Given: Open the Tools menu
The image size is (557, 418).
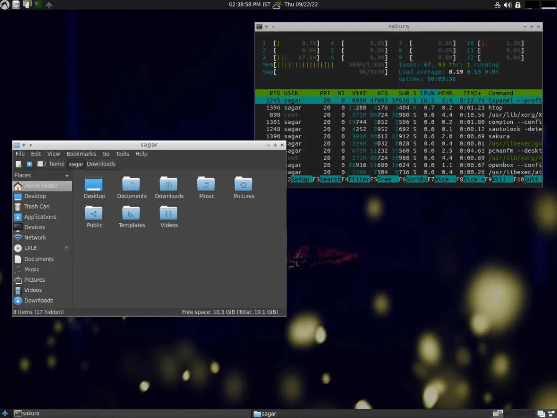Looking at the screenshot, I should click(122, 154).
